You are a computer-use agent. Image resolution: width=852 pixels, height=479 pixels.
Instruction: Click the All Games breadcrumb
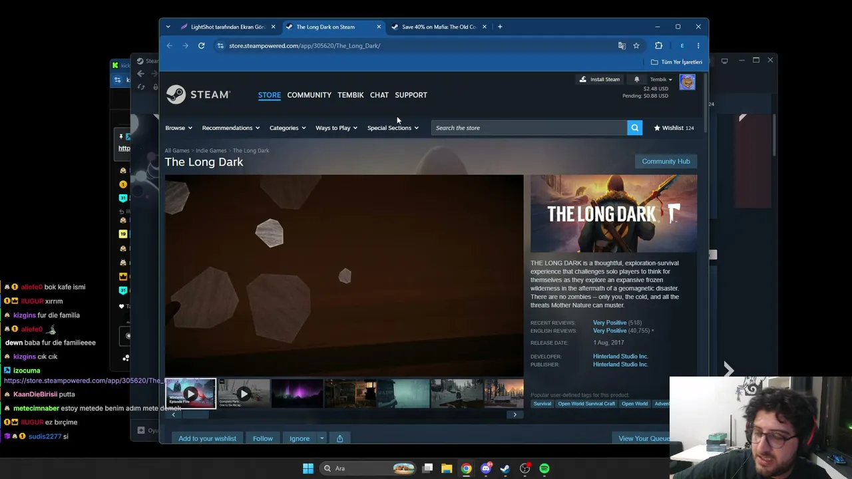177,150
